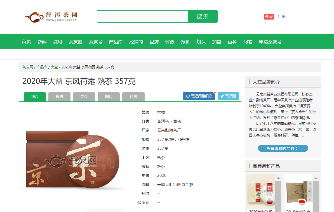Click the scroll-up arrow beside second product thumbnail
This screenshot has height=212, width=334.
point(316,178)
